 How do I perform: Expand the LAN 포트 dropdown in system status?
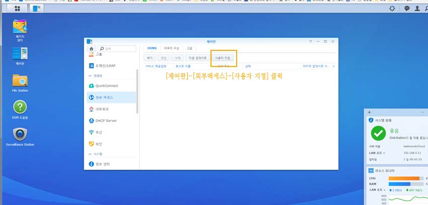tap(377, 152)
